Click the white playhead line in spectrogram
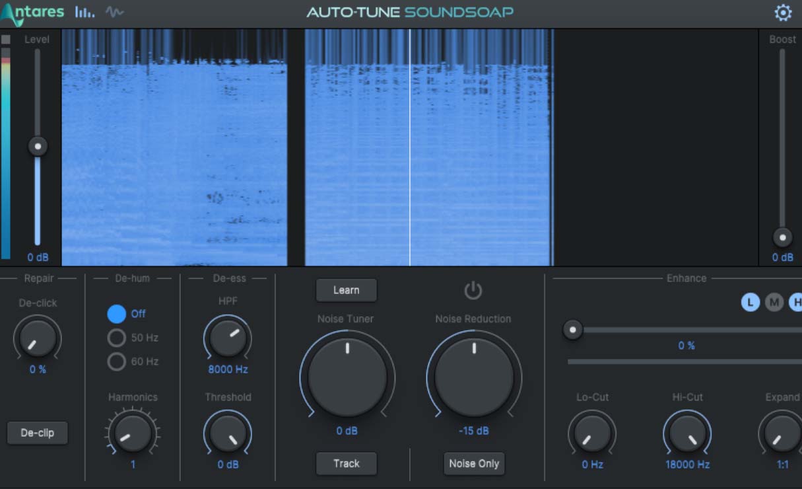The width and height of the screenshot is (802, 489). [410, 147]
